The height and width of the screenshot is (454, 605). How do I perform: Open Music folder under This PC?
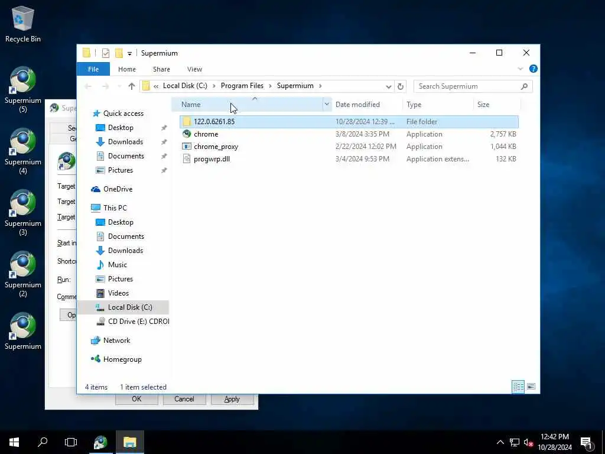pos(118,265)
